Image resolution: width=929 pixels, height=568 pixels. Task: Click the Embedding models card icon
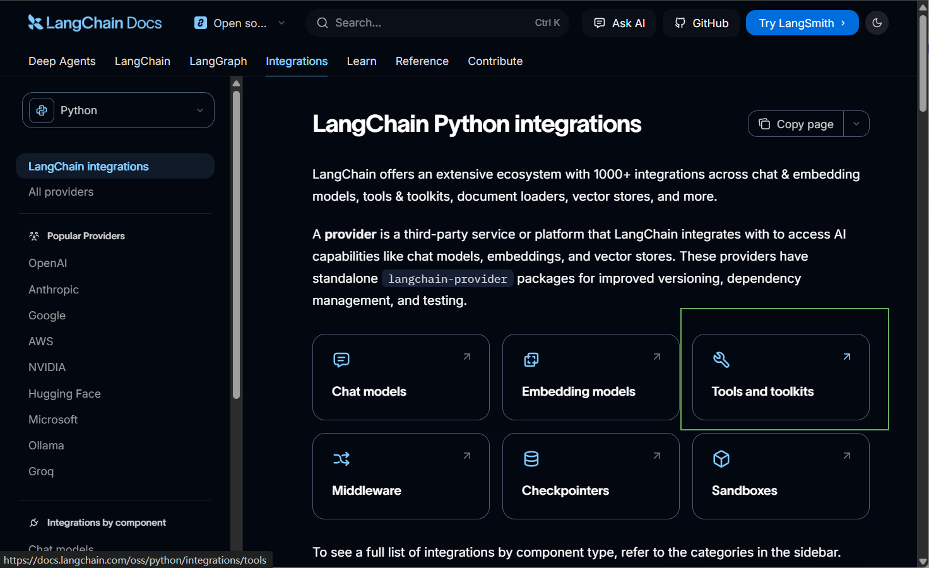(x=531, y=360)
